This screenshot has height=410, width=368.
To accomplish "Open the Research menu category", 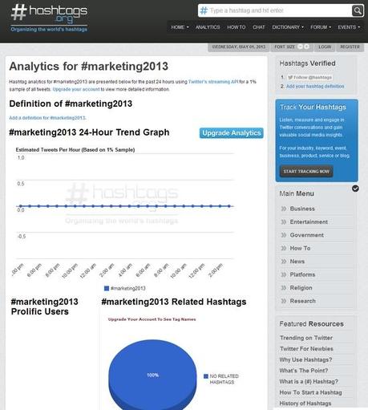I will [303, 301].
